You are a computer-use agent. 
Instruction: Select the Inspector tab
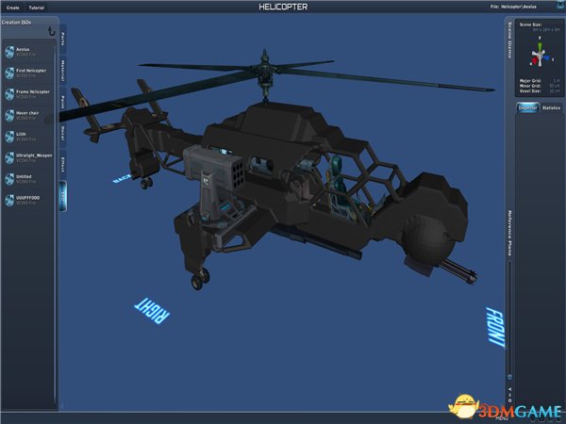pyautogui.click(x=527, y=108)
